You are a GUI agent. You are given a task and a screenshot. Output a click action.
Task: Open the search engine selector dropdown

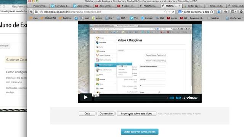click(x=180, y=12)
